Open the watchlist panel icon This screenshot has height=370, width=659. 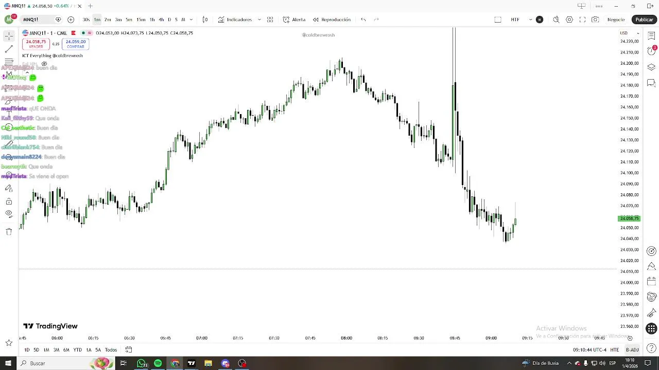pyautogui.click(x=651, y=36)
